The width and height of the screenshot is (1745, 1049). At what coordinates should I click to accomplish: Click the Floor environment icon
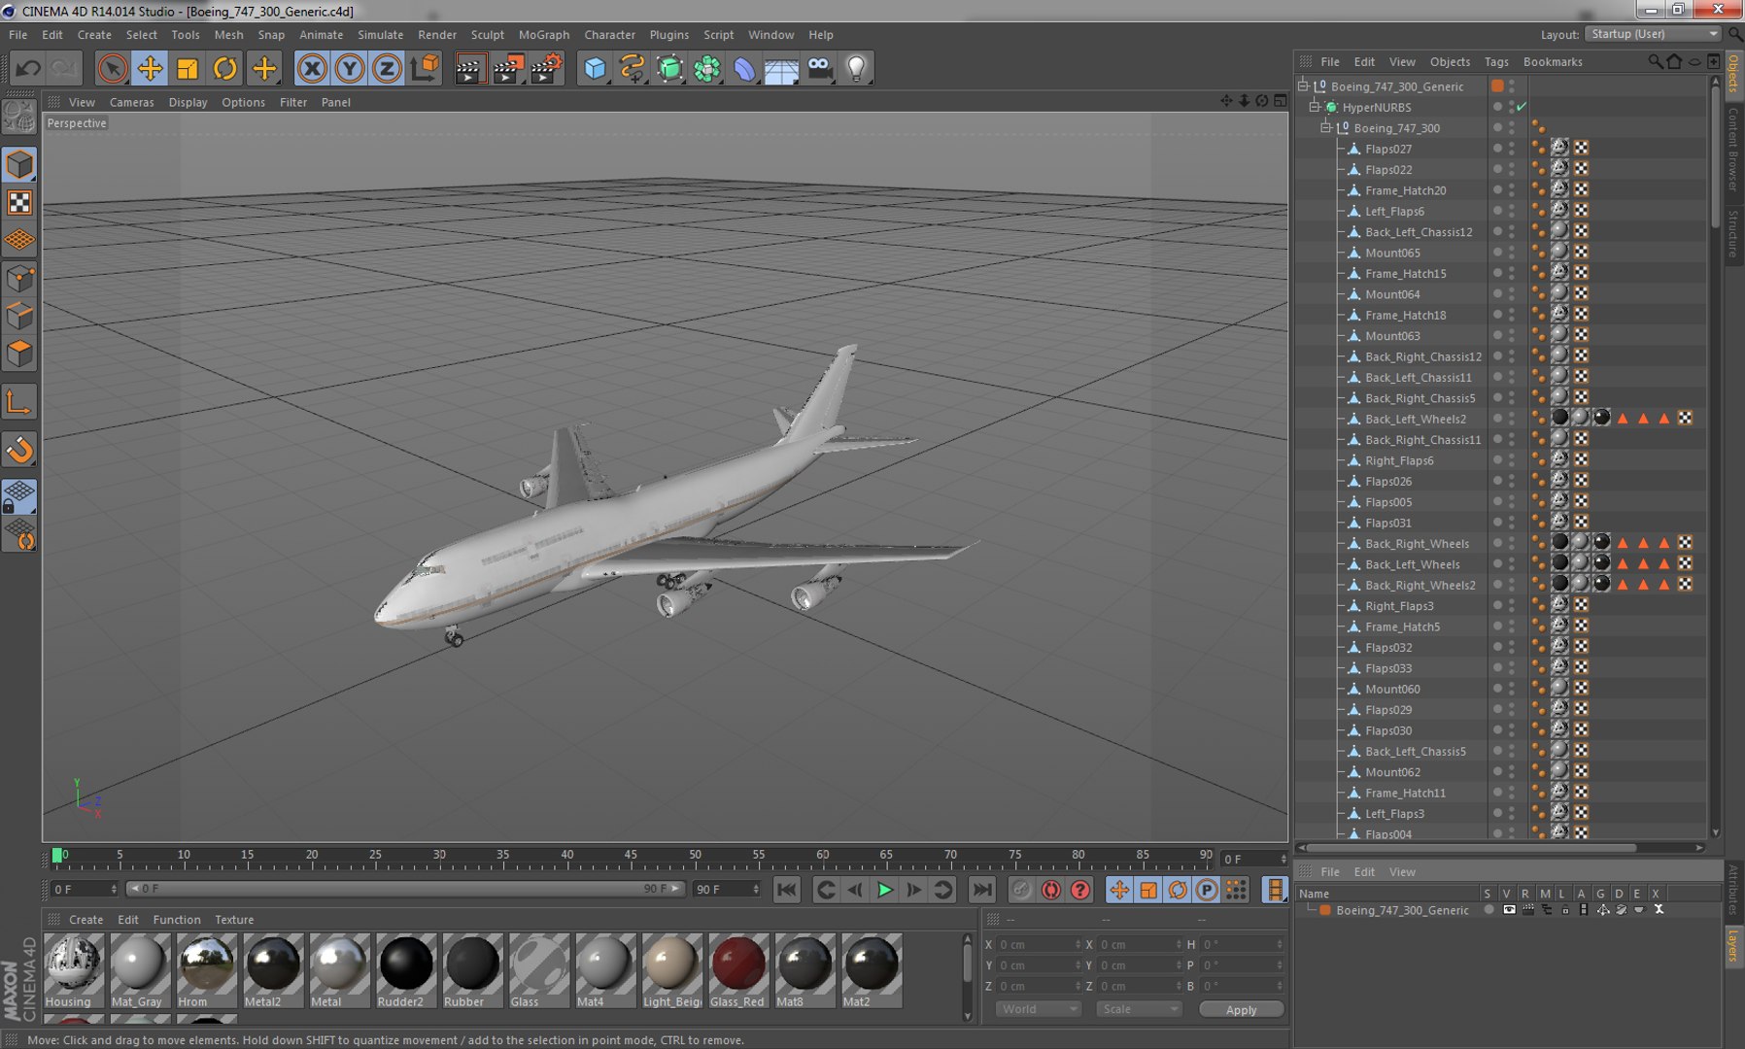(781, 68)
